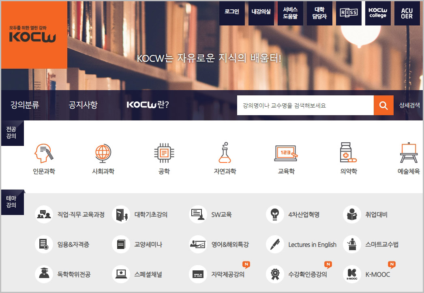Open the Lectures in English section
Viewport: 424px width, 293px height.
pyautogui.click(x=275, y=245)
